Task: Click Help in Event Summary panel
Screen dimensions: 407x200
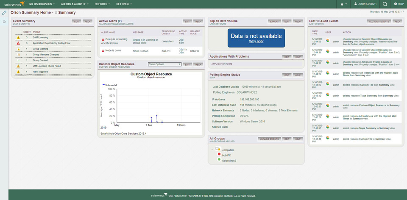Action: point(87,22)
